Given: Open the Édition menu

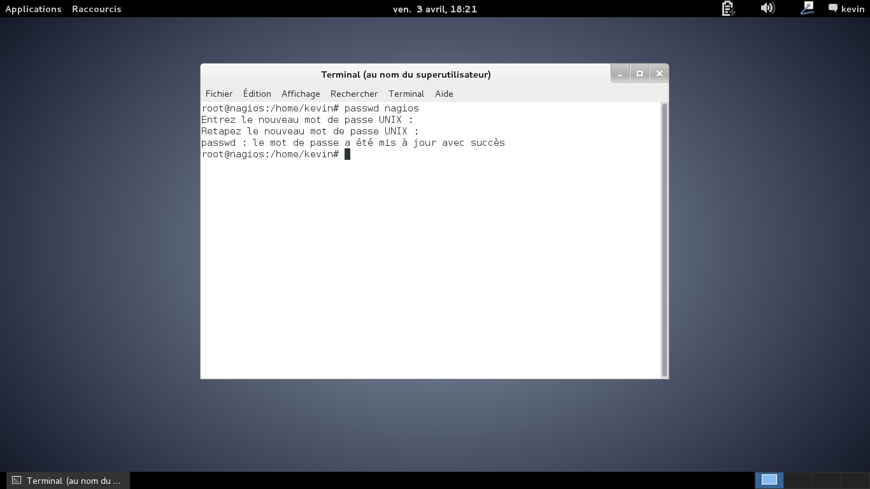Looking at the screenshot, I should coord(257,94).
